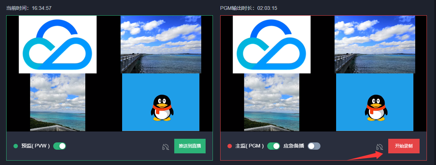Select the bridge and sea source in PGM output
Viewport: 436px width, 165px height.
(x=375, y=44)
